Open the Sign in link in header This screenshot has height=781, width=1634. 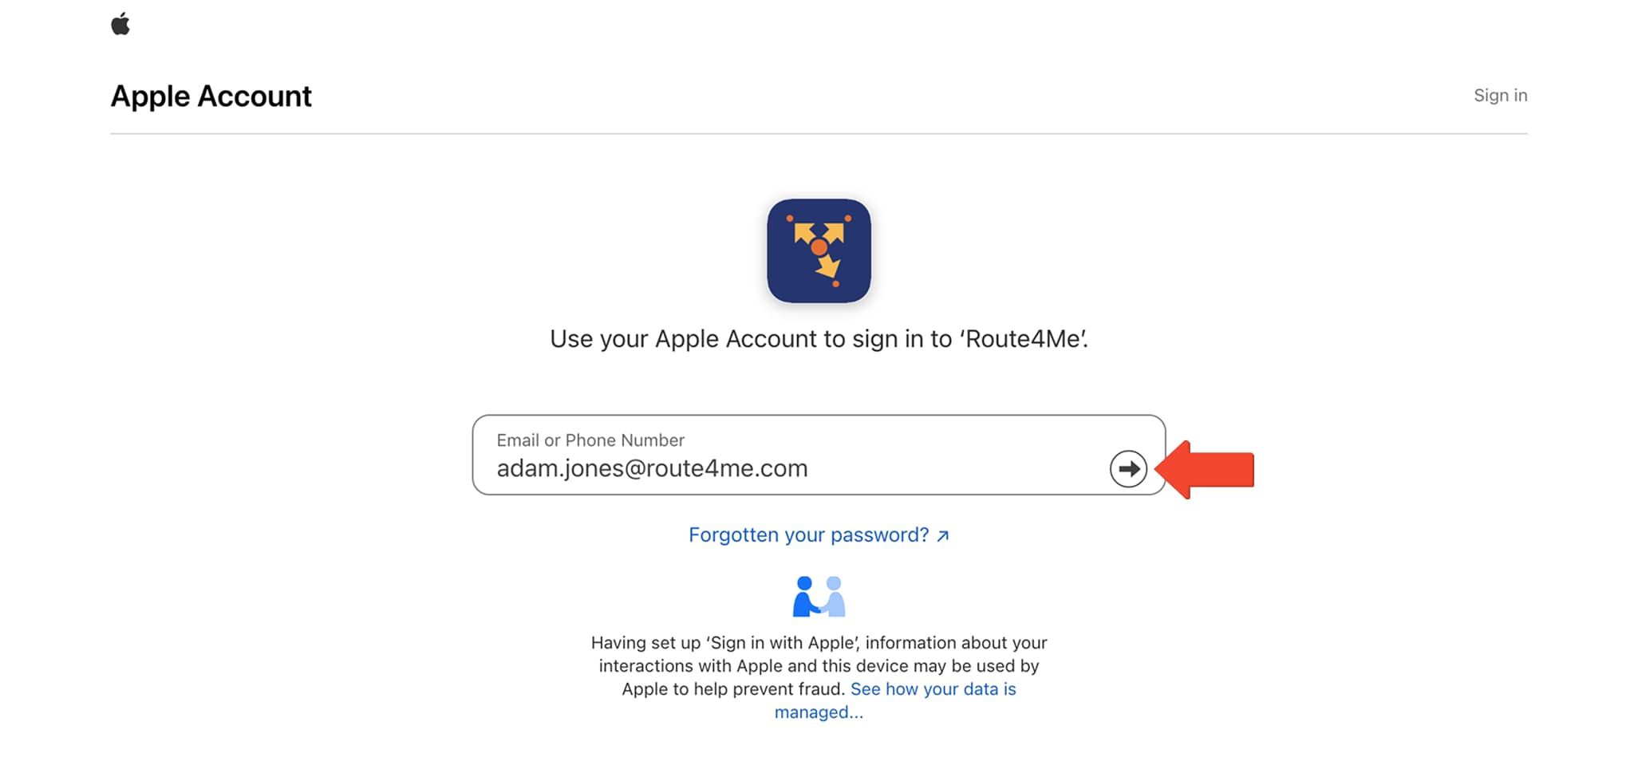pos(1500,96)
